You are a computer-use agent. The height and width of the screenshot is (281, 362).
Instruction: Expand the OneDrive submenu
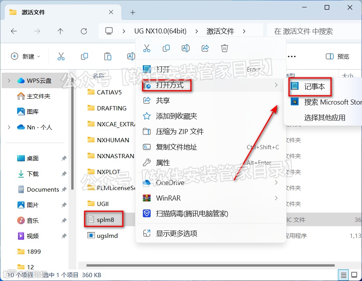(276, 183)
